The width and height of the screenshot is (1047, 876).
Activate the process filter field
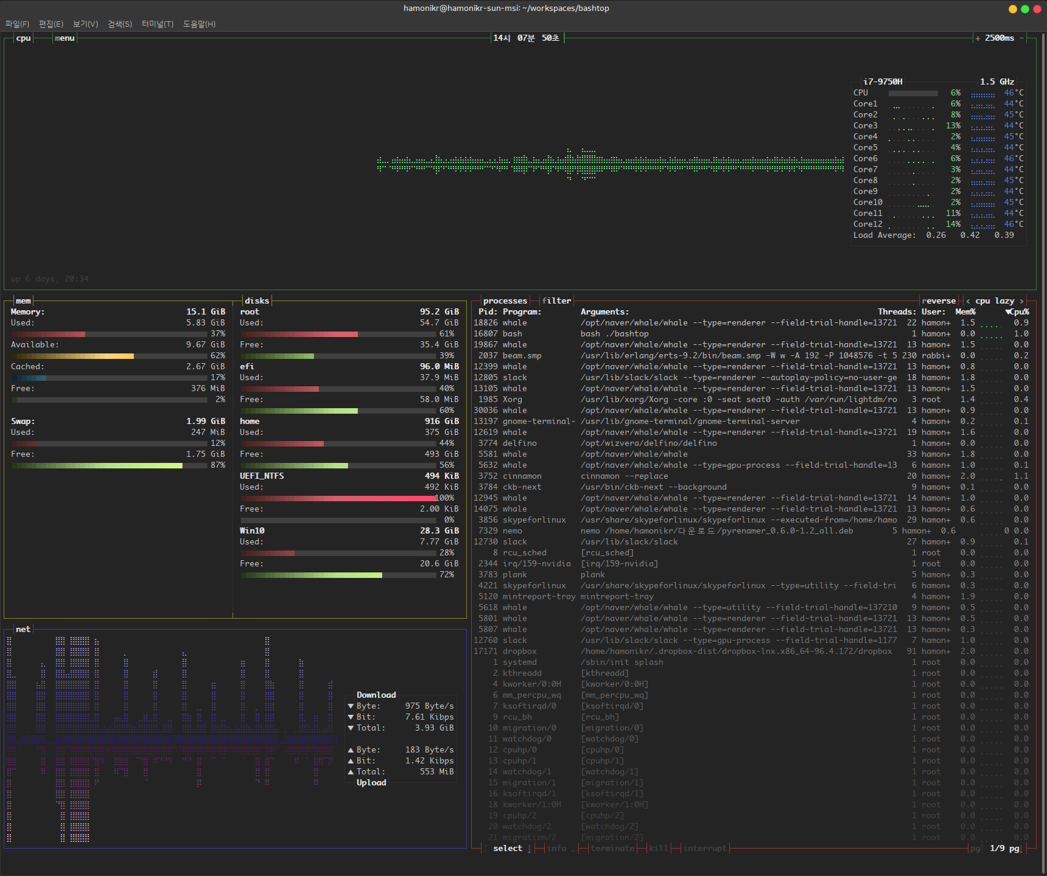[556, 301]
